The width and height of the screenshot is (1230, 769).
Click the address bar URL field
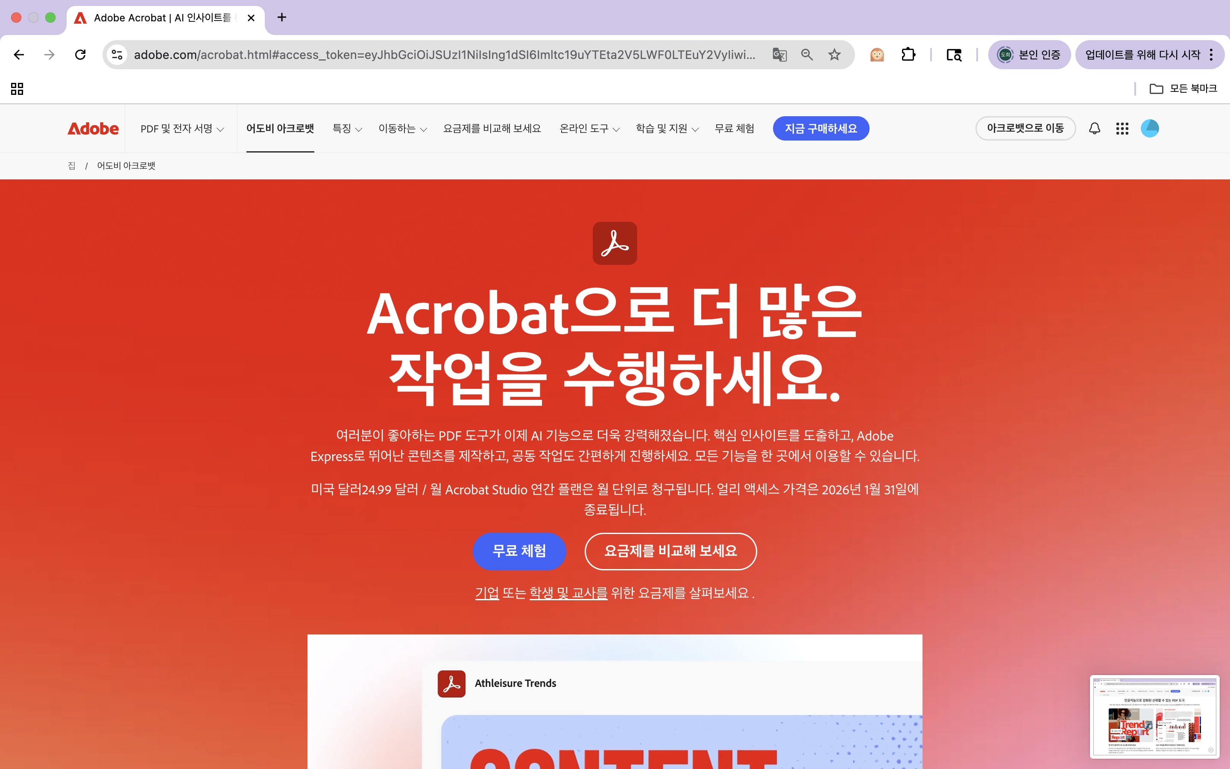(445, 54)
